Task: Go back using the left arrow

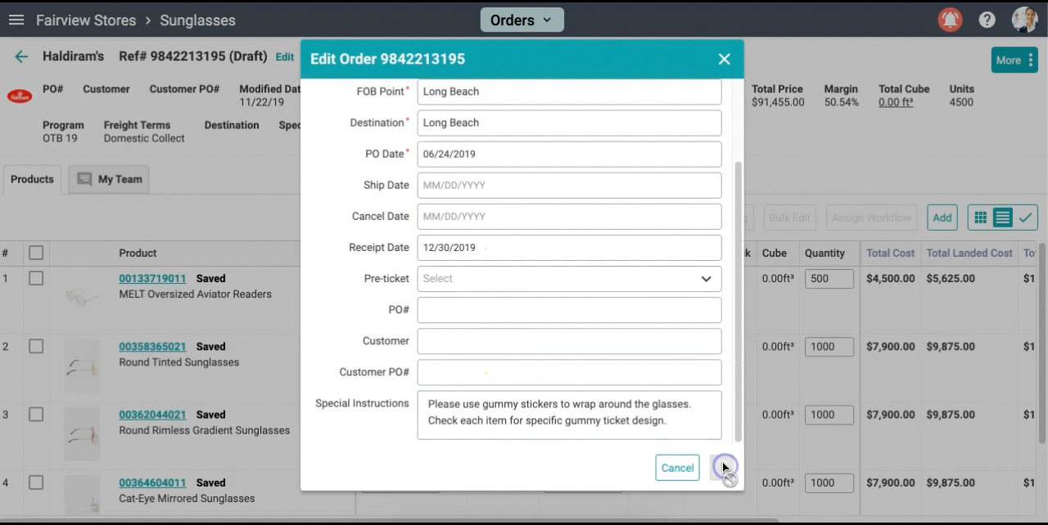Action: coord(21,56)
